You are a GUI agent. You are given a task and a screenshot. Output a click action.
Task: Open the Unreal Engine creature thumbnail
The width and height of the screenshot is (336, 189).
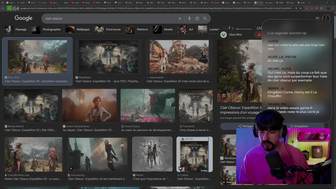click(x=148, y=106)
